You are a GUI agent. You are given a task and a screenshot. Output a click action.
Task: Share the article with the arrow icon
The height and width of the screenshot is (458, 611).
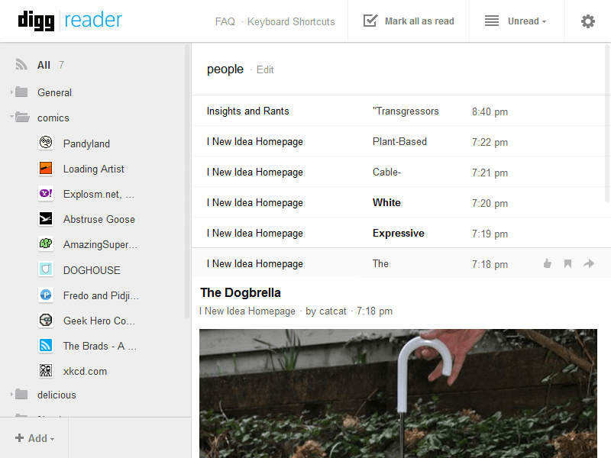click(589, 263)
